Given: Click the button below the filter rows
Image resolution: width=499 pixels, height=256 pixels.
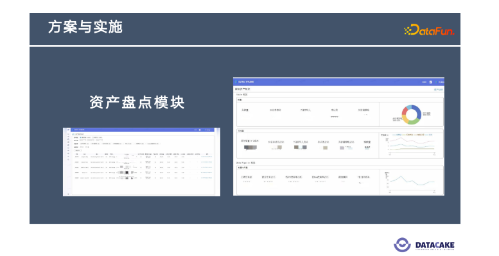Looking at the screenshot, I should pos(78,150).
